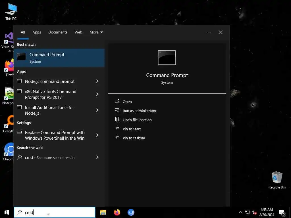Select the Everything desktop shortcut
Screen dimensions: 291x218
point(8,124)
